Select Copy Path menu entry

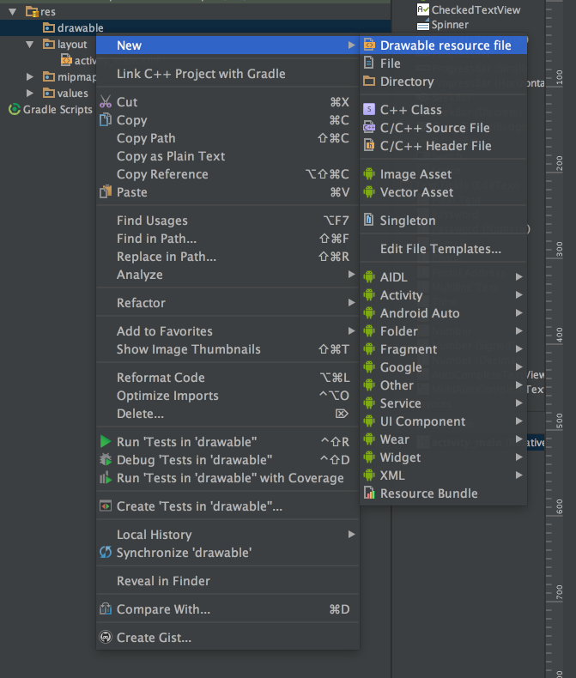point(227,138)
